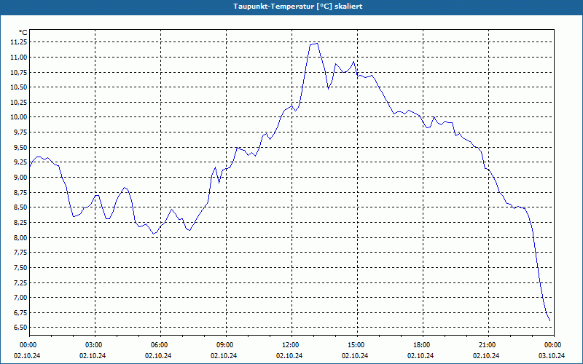Viewport: 583px width, 364px height.
Task: Click the '9,75' y-axis value
Action: point(20,132)
